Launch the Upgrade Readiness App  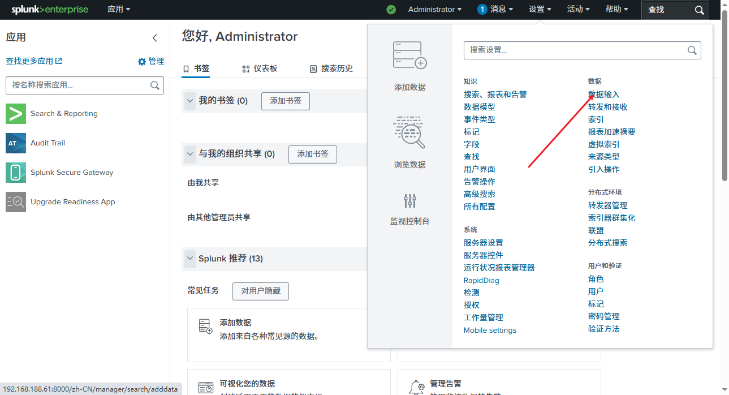click(x=15, y=201)
